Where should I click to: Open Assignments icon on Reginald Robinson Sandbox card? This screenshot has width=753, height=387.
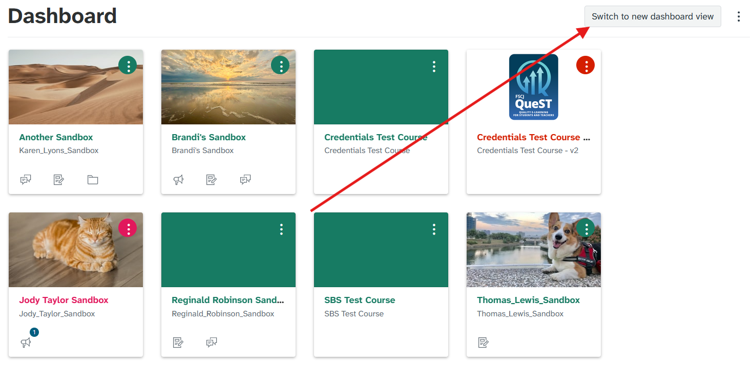(178, 342)
